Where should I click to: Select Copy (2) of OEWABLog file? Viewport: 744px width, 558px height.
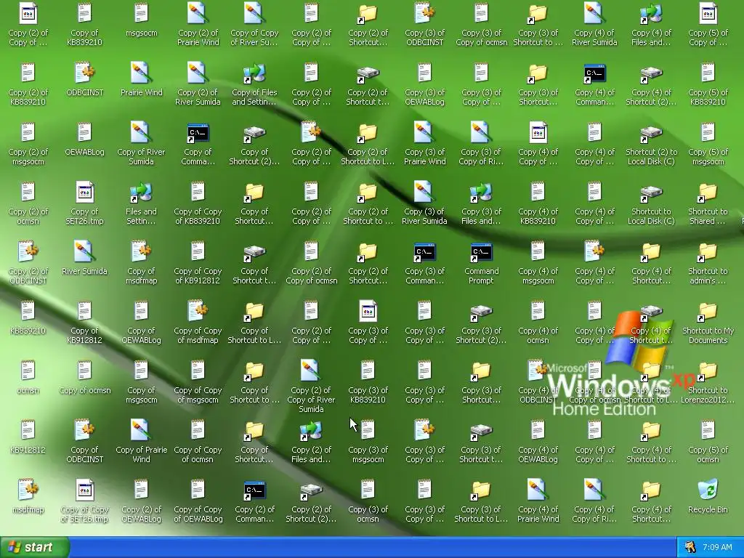141,490
